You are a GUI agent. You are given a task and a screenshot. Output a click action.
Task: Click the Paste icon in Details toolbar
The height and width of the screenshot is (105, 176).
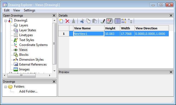pyautogui.click(x=94, y=21)
